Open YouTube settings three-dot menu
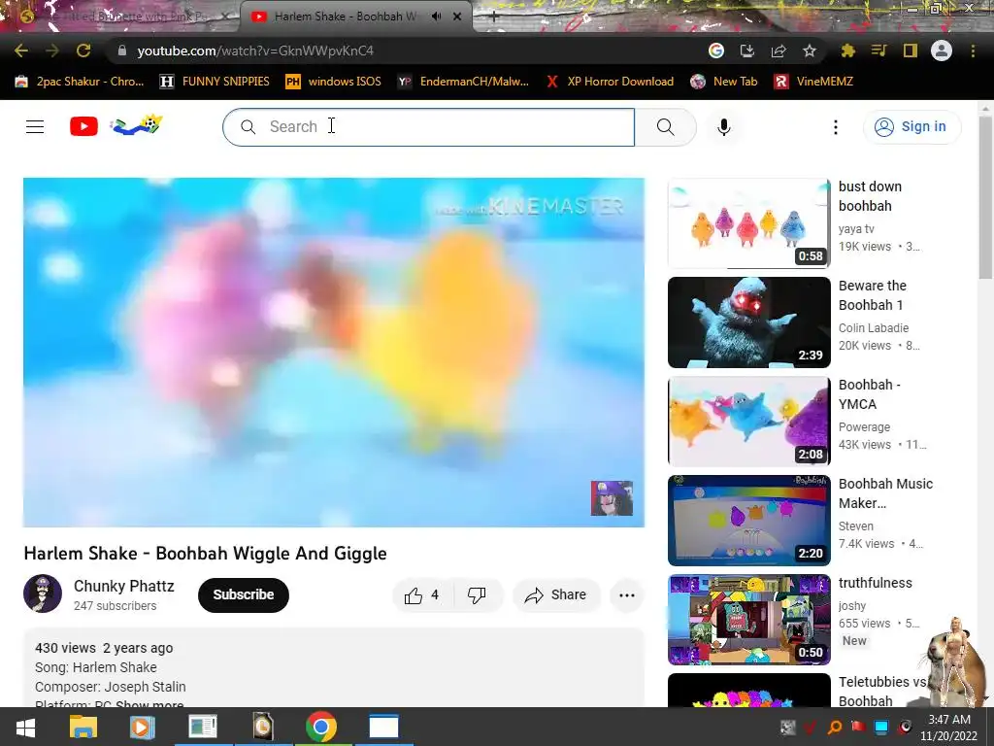 pos(836,127)
